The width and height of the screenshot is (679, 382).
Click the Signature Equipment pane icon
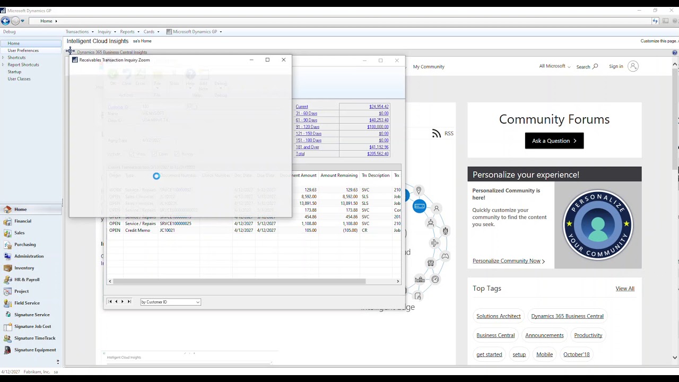point(7,350)
